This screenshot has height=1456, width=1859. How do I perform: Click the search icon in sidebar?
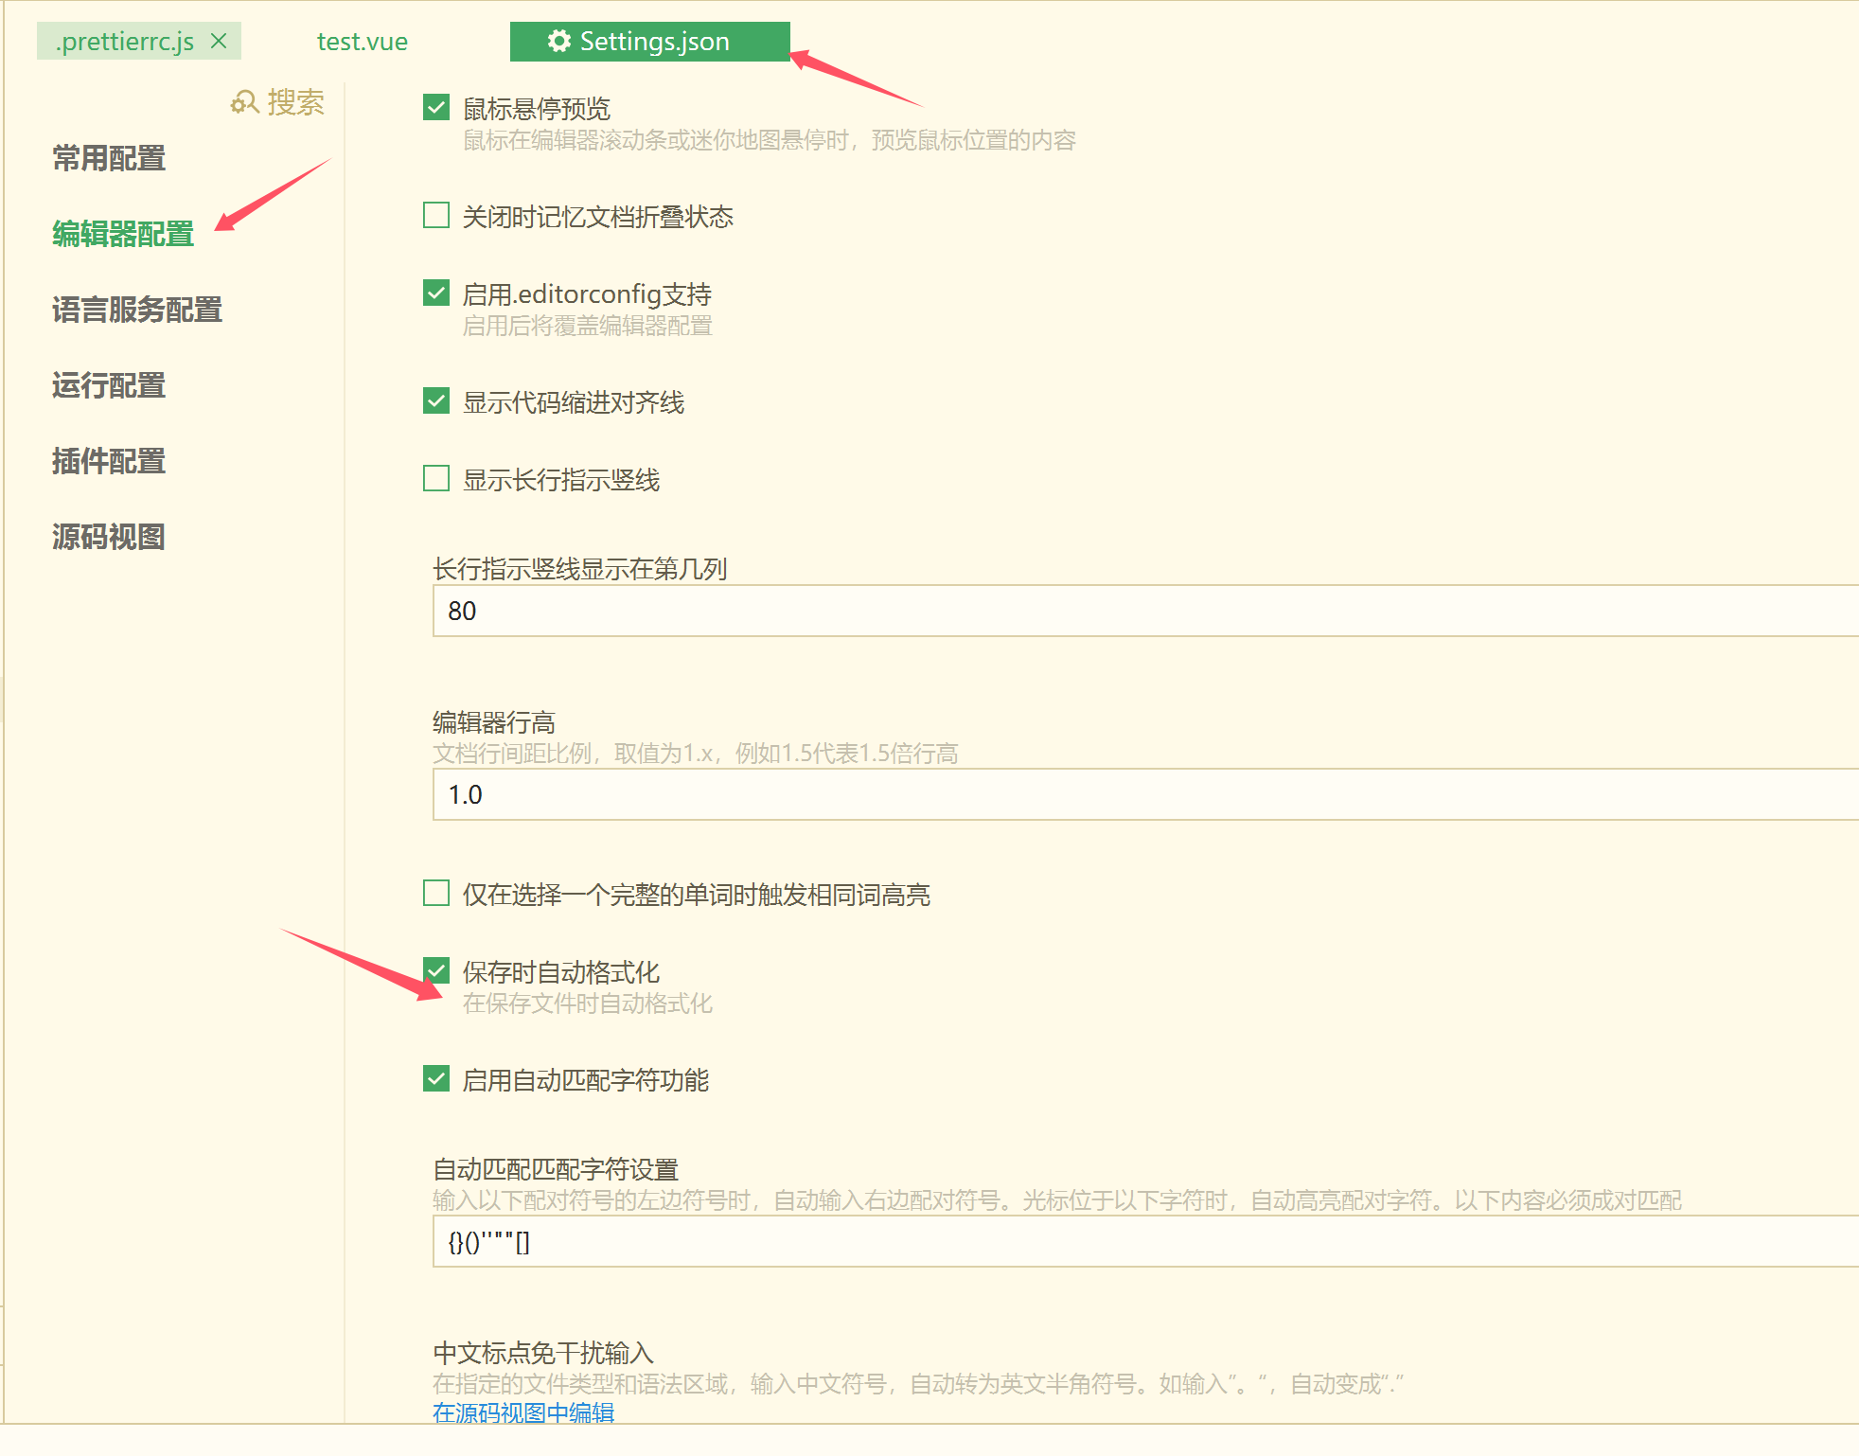244,102
